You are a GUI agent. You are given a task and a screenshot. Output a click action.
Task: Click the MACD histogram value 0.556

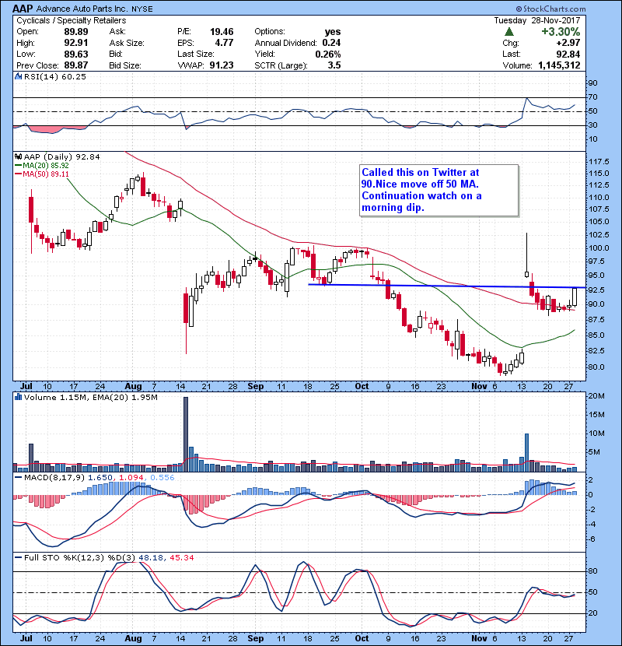tap(162, 478)
